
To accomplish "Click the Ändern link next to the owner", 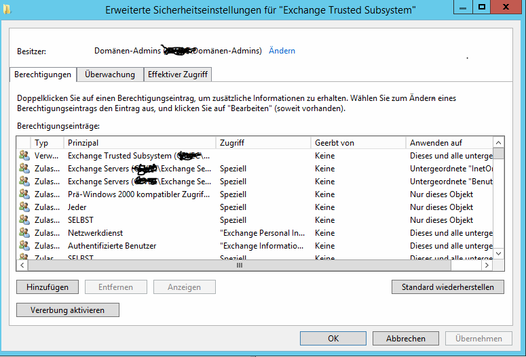I will (282, 51).
